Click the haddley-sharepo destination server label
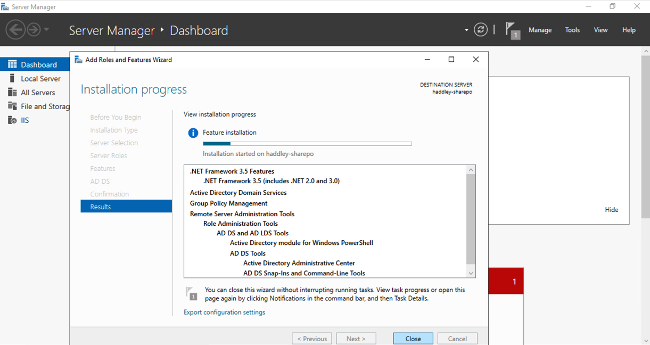Image resolution: width=650 pixels, height=345 pixels. (452, 92)
